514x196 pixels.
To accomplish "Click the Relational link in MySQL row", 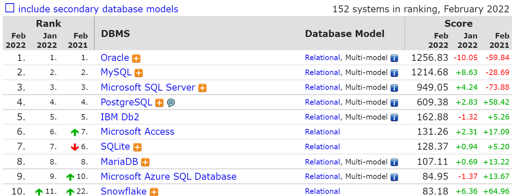I will [x=322, y=72].
